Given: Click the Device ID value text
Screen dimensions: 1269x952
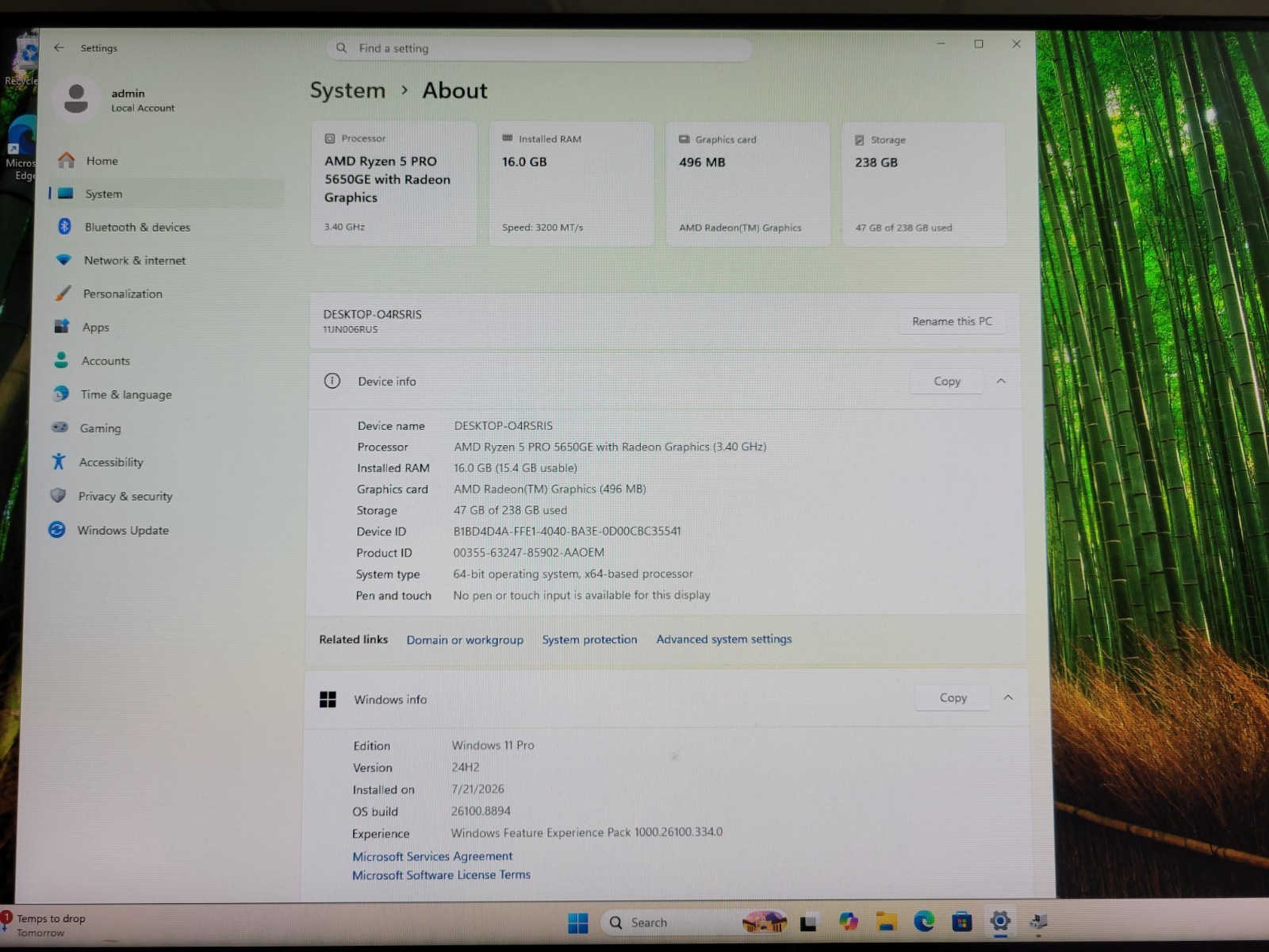Looking at the screenshot, I should [567, 531].
